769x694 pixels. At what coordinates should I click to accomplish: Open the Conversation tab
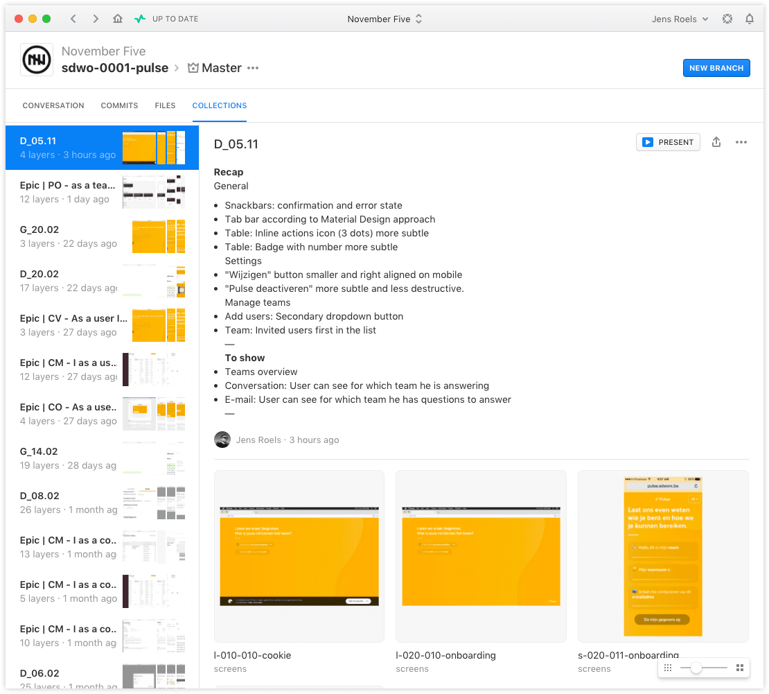(53, 105)
